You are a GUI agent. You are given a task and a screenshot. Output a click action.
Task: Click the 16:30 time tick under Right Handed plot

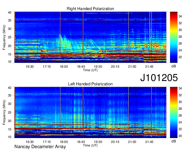click(x=29, y=67)
